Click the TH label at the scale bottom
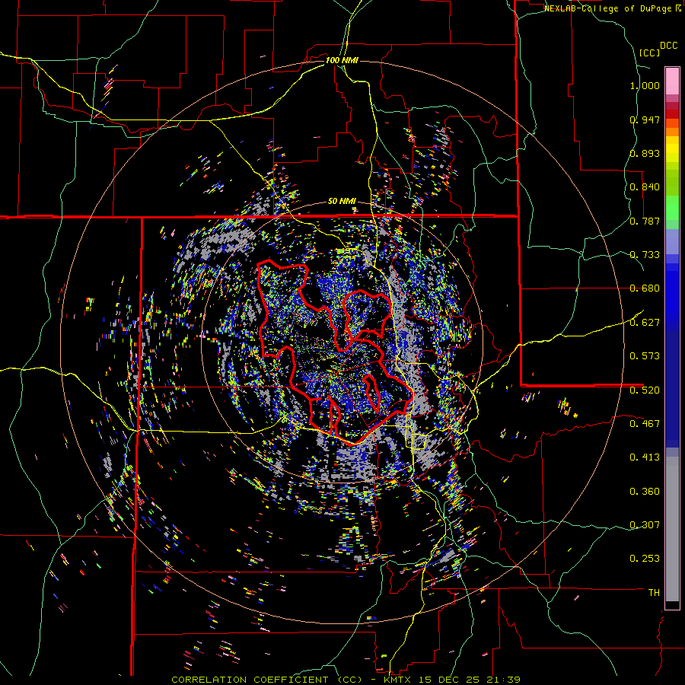The width and height of the screenshot is (685, 685). pos(654,592)
